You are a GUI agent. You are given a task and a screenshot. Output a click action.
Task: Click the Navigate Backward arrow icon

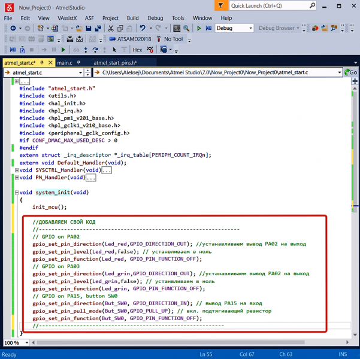click(x=13, y=28)
